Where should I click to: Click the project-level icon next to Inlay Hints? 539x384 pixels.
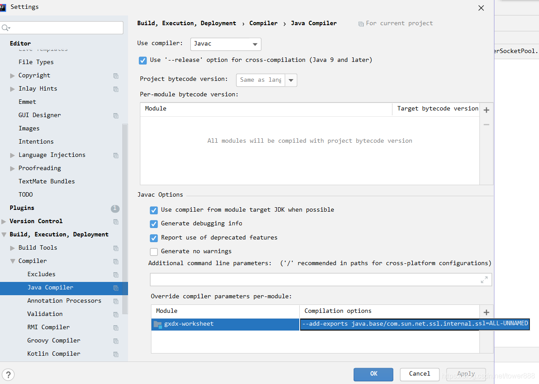coord(116,89)
